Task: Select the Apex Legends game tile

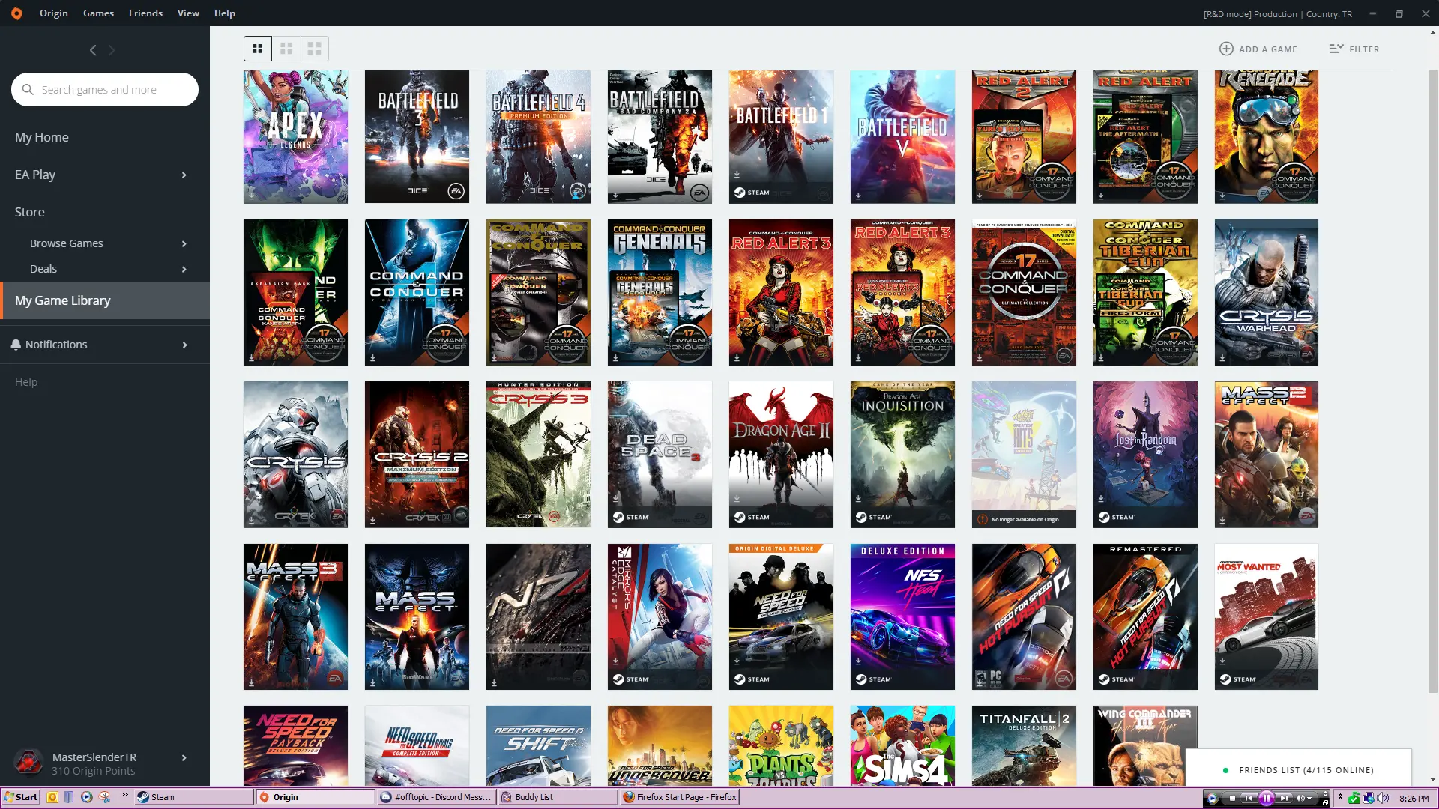Action: tap(295, 137)
